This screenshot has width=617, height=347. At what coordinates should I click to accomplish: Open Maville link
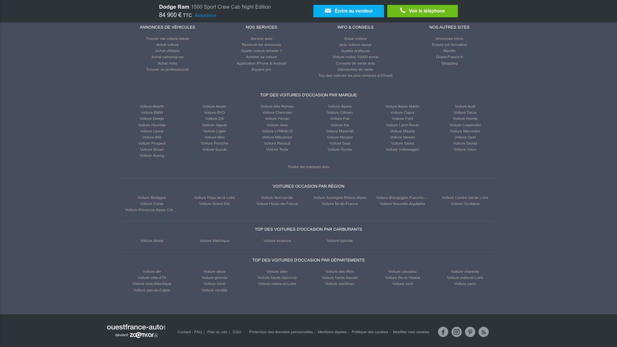pyautogui.click(x=449, y=51)
